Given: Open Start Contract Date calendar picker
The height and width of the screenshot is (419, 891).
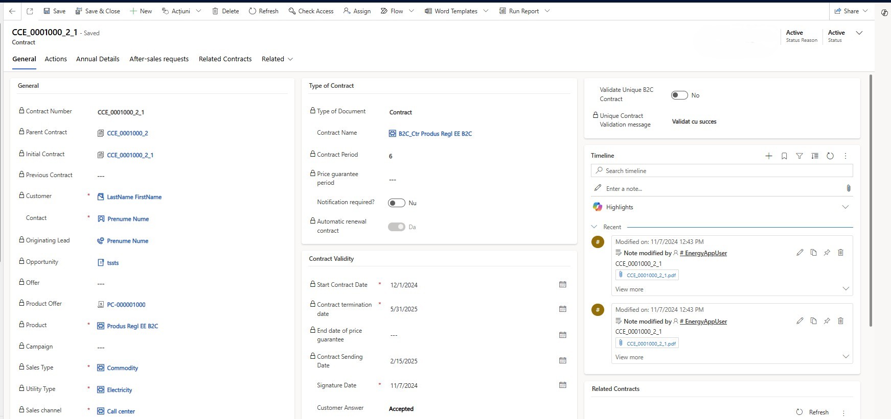Looking at the screenshot, I should (562, 285).
